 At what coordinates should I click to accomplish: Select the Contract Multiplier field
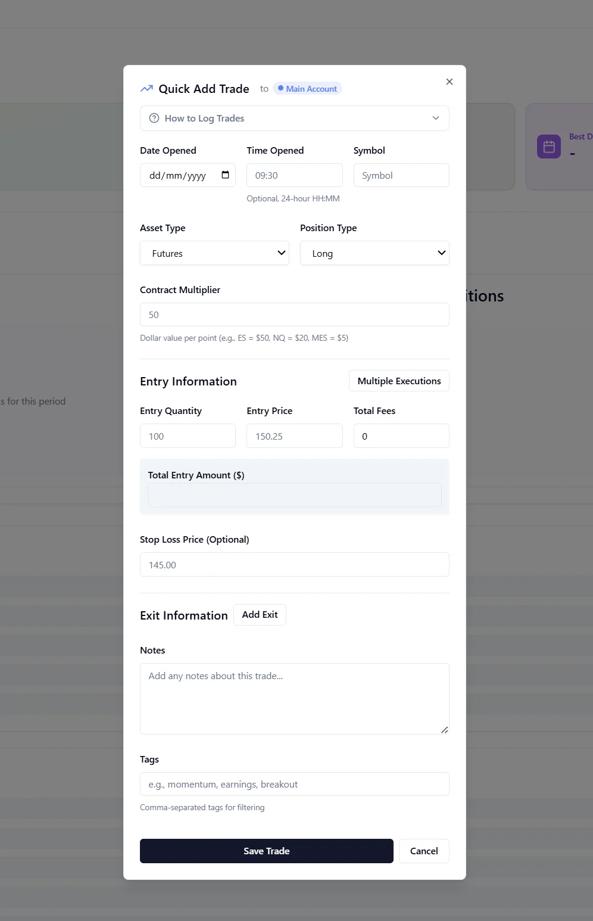click(x=295, y=315)
